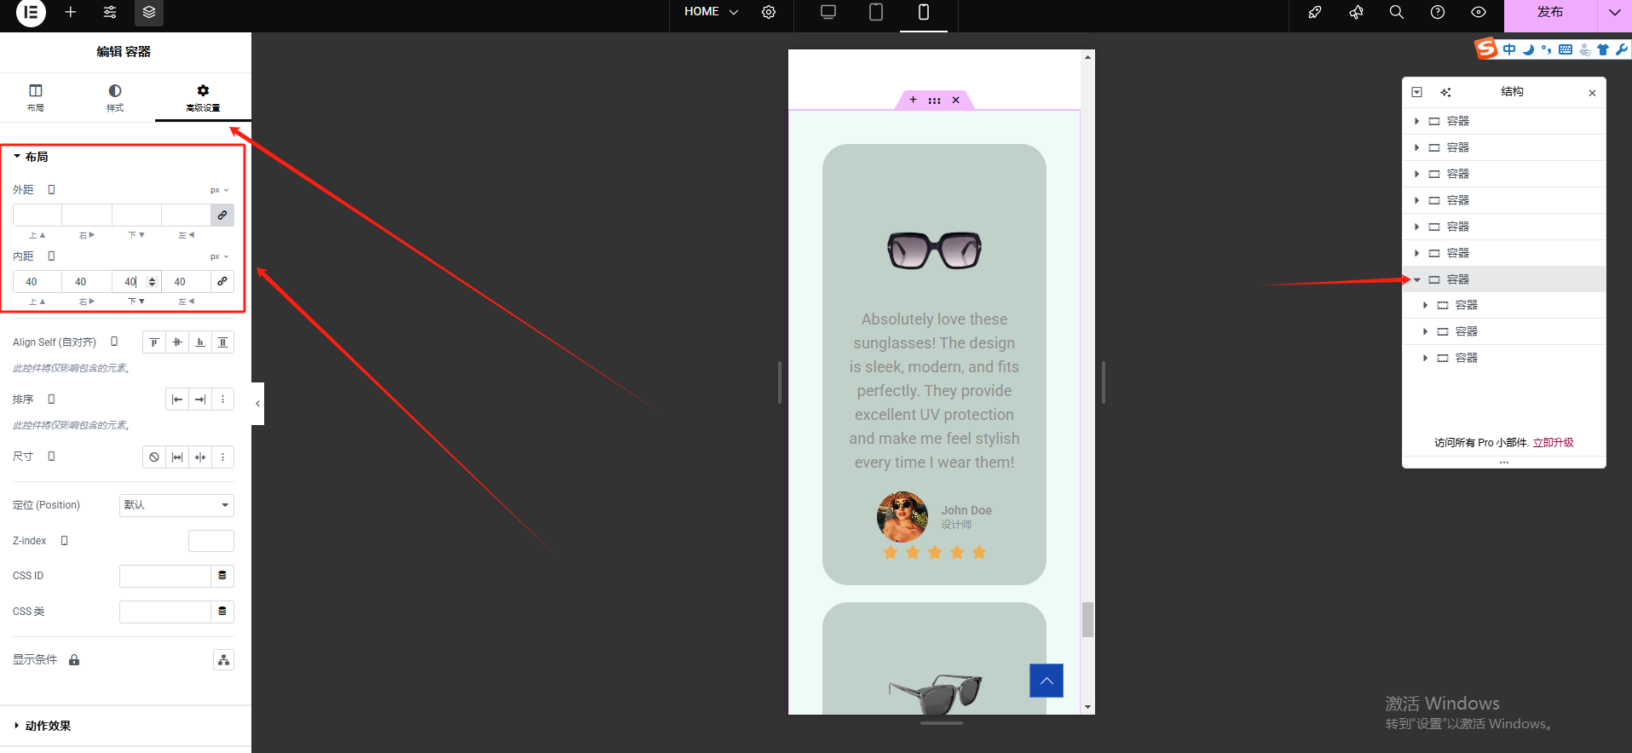Click the canvas vertical scrollbar thumb
Image resolution: width=1632 pixels, height=753 pixels.
(x=1087, y=619)
